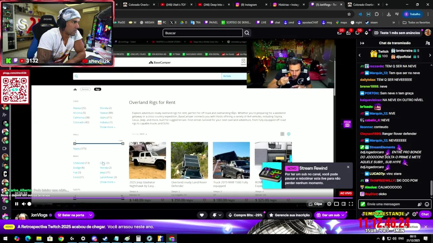The width and height of the screenshot is (433, 243).
Task: Click Compre Bits -29% button
Action: 245,215
